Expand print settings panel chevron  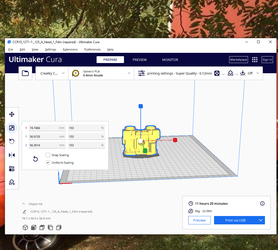(x=258, y=73)
